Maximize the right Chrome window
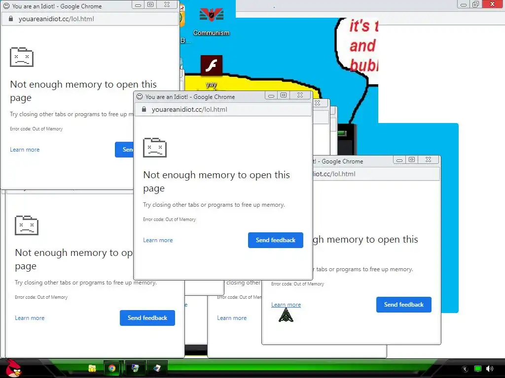 click(412, 160)
